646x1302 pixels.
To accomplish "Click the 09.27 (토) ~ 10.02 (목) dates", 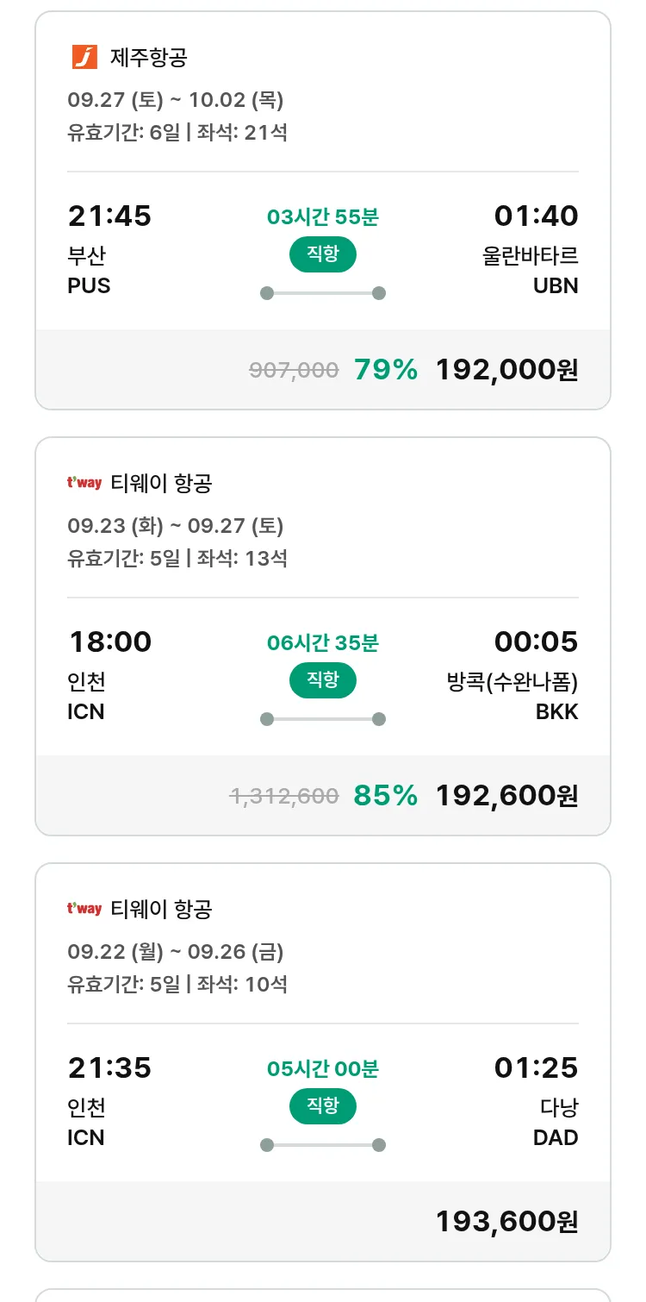I will (176, 100).
